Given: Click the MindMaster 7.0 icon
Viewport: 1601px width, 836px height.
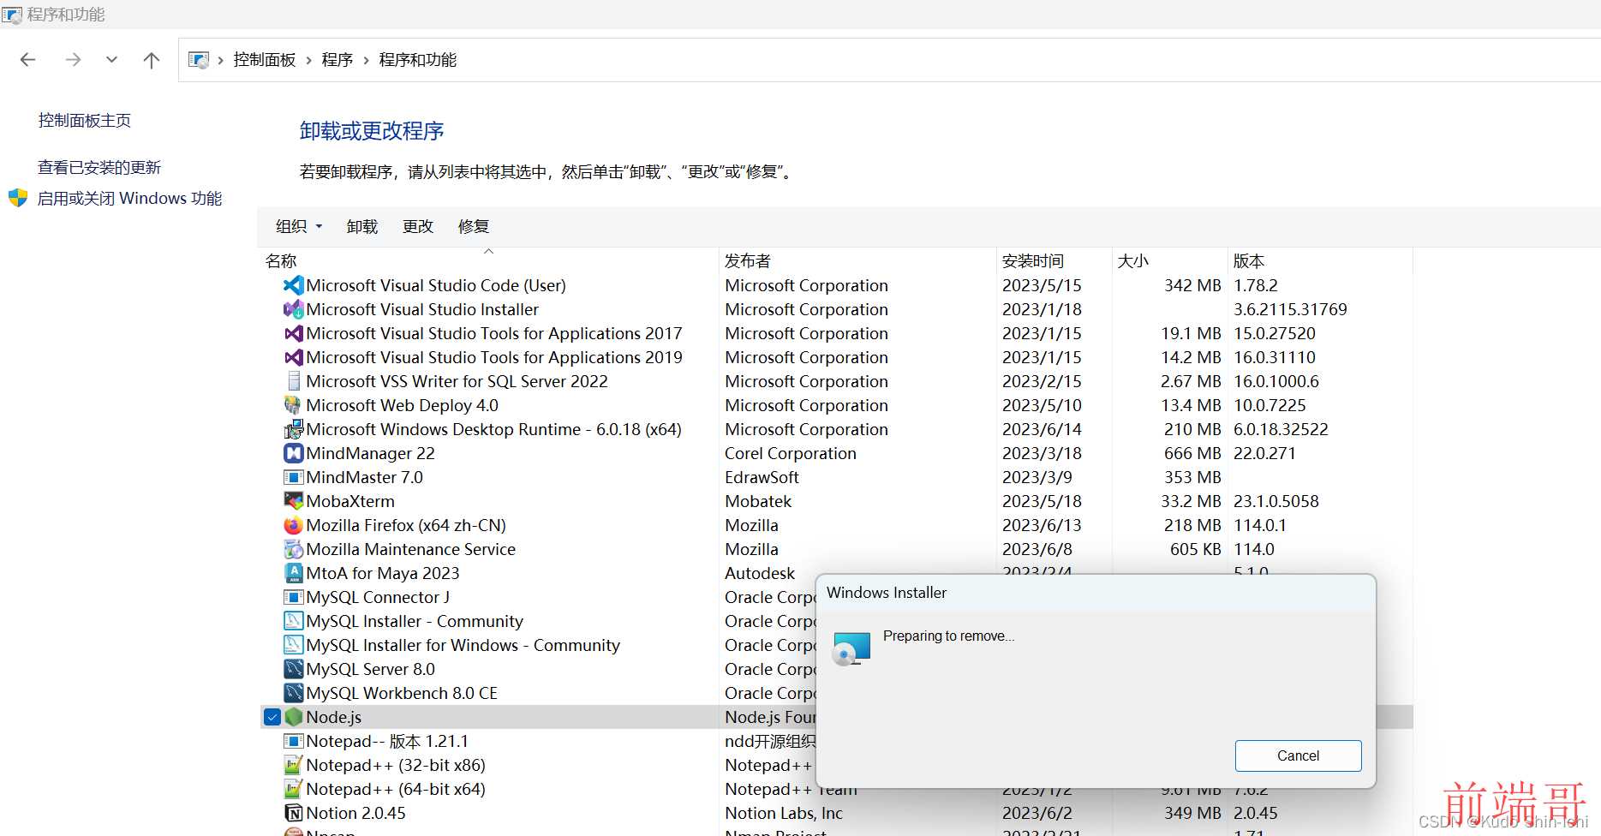Looking at the screenshot, I should 293,477.
